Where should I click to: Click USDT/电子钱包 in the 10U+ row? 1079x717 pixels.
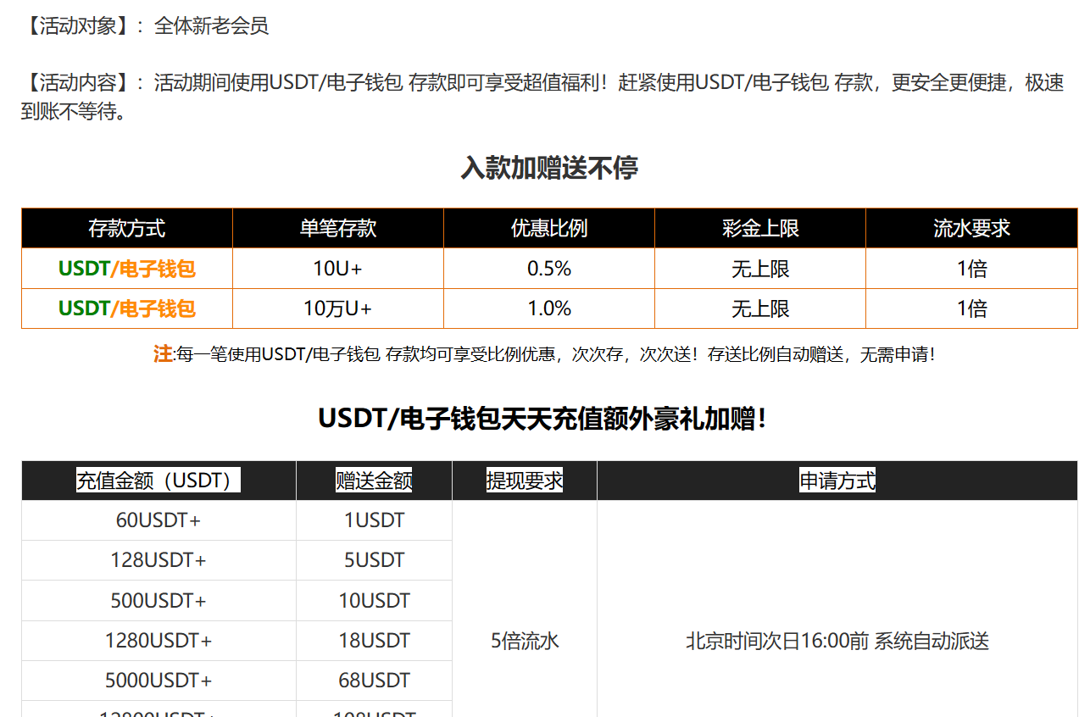127,269
